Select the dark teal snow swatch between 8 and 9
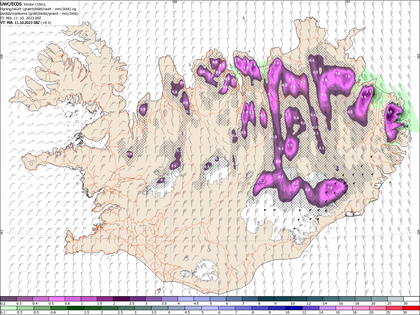The height and width of the screenshot is (315, 420). [x=266, y=299]
